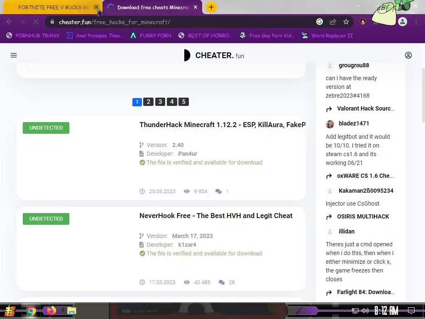Screen dimensions: 425x319
Task: Click UNDETECTED badge on ThunderHack card
Action: 46,128
